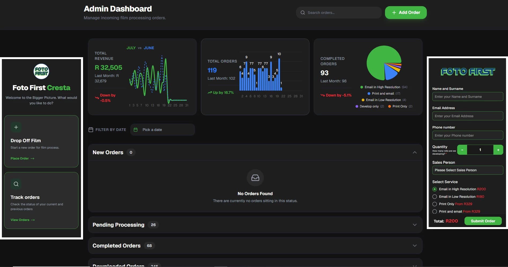Click the Total R200 amount

[x=452, y=221]
